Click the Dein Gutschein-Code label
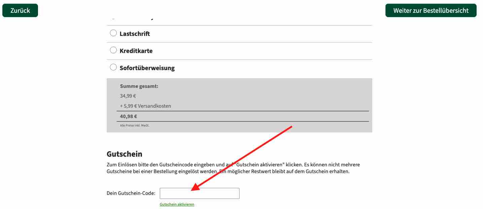The image size is (483, 209). pyautogui.click(x=131, y=193)
